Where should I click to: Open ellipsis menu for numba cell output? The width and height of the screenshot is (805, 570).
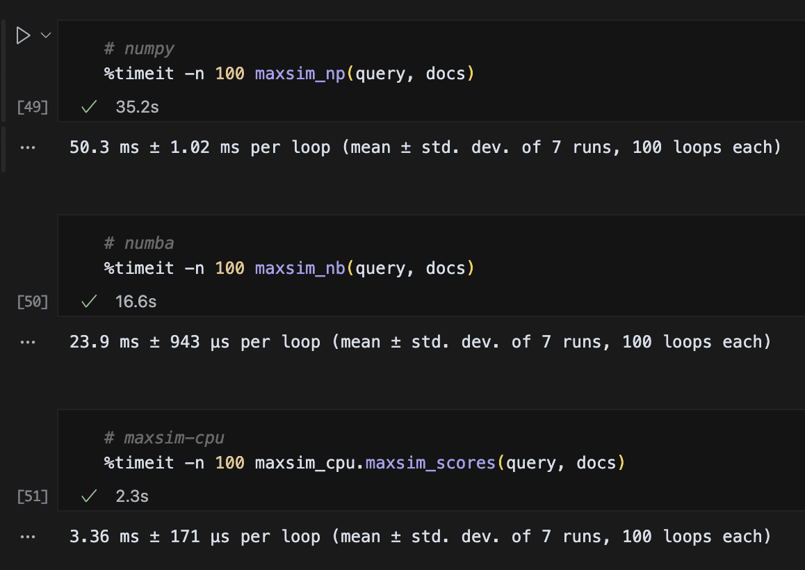(x=28, y=343)
